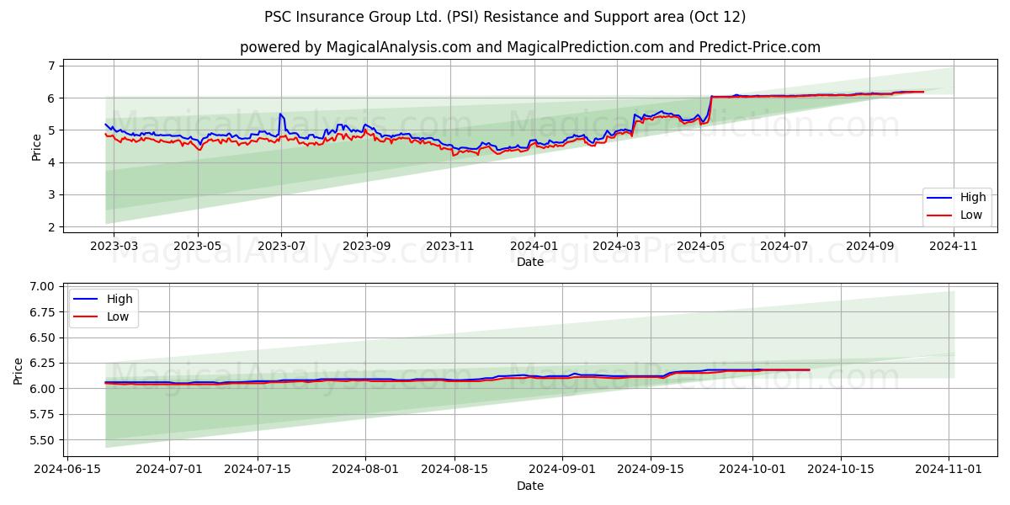
Task: Click the '2024-09-15' tick label
Action: click(651, 469)
